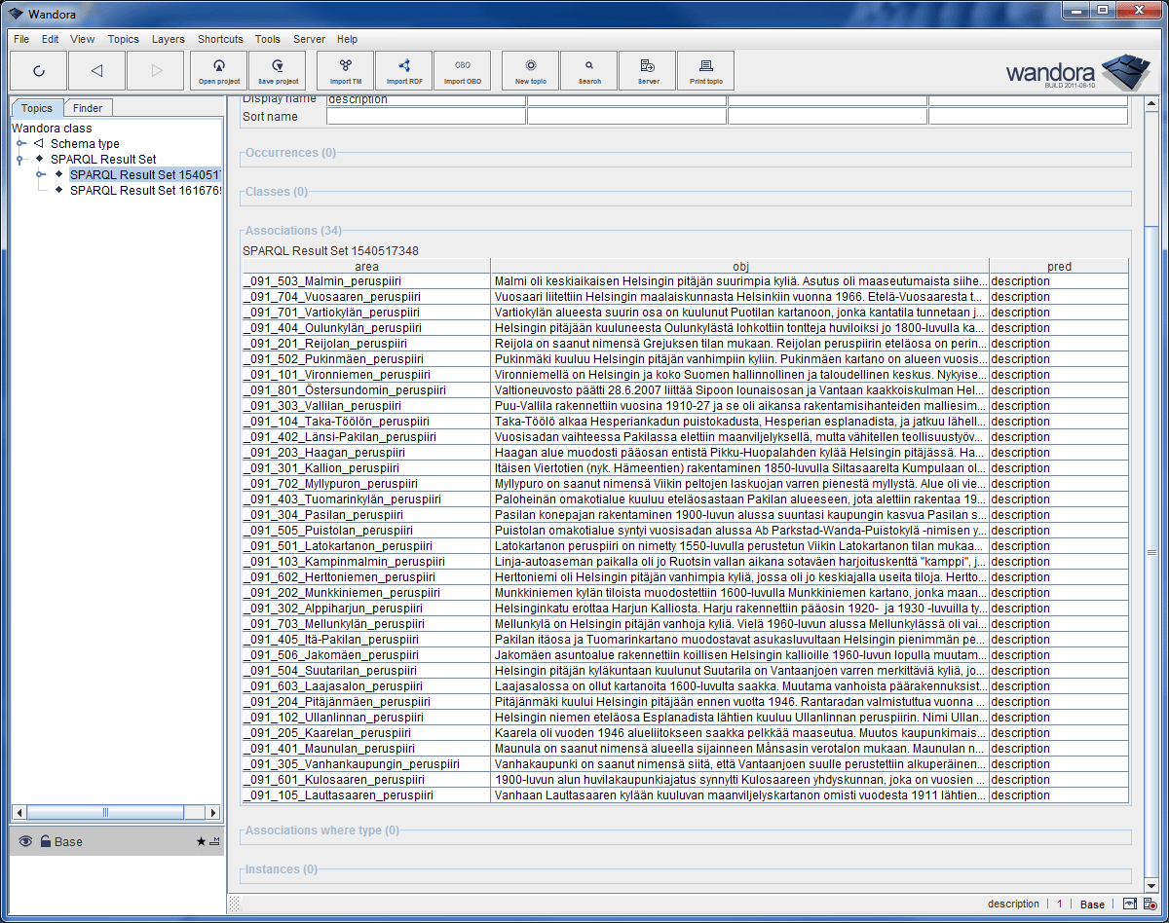Viewport: 1169px width, 923px height.
Task: Import an OBO file
Action: (463, 70)
